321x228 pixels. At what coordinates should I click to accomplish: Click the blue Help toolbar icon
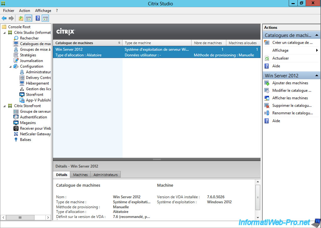pos(38,18)
